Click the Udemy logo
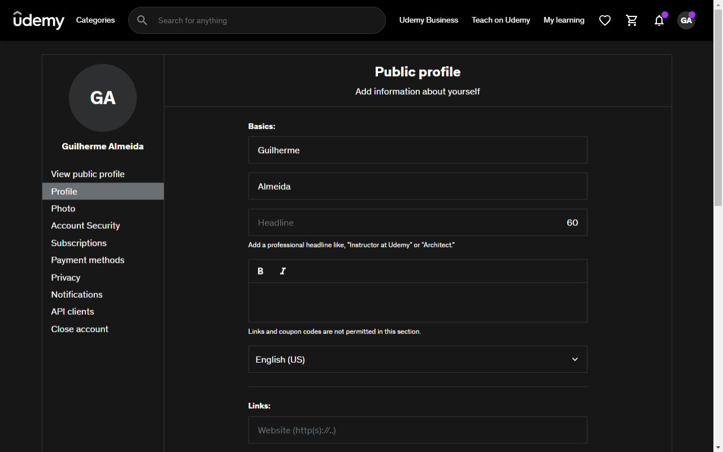723x452 pixels. pos(38,20)
